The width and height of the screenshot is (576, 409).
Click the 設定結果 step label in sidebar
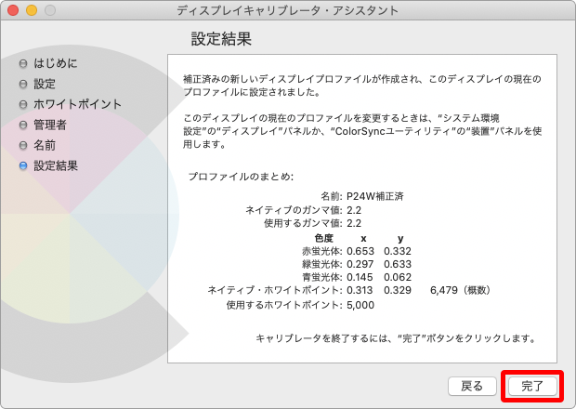(x=56, y=165)
